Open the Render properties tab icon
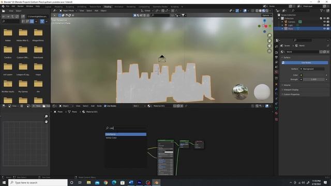331x186 pixels. click(x=276, y=52)
